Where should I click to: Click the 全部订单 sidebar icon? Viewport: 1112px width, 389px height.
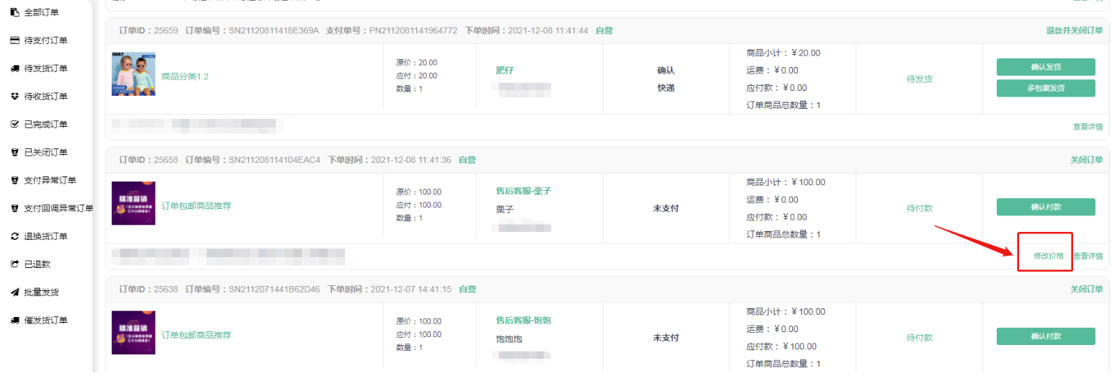tap(14, 12)
